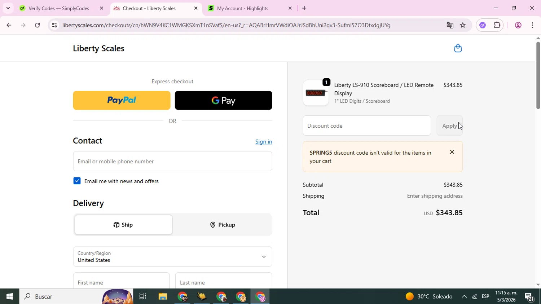View site information icon in address bar
The height and width of the screenshot is (304, 541).
point(54,25)
